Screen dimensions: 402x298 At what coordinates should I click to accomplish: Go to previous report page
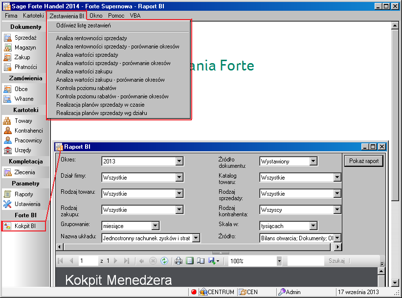[71, 261]
